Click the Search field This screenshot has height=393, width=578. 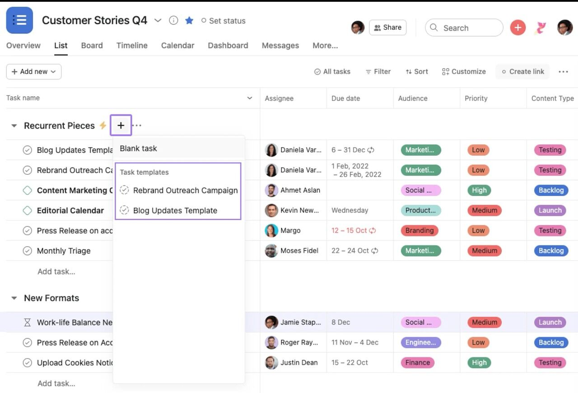(x=464, y=28)
